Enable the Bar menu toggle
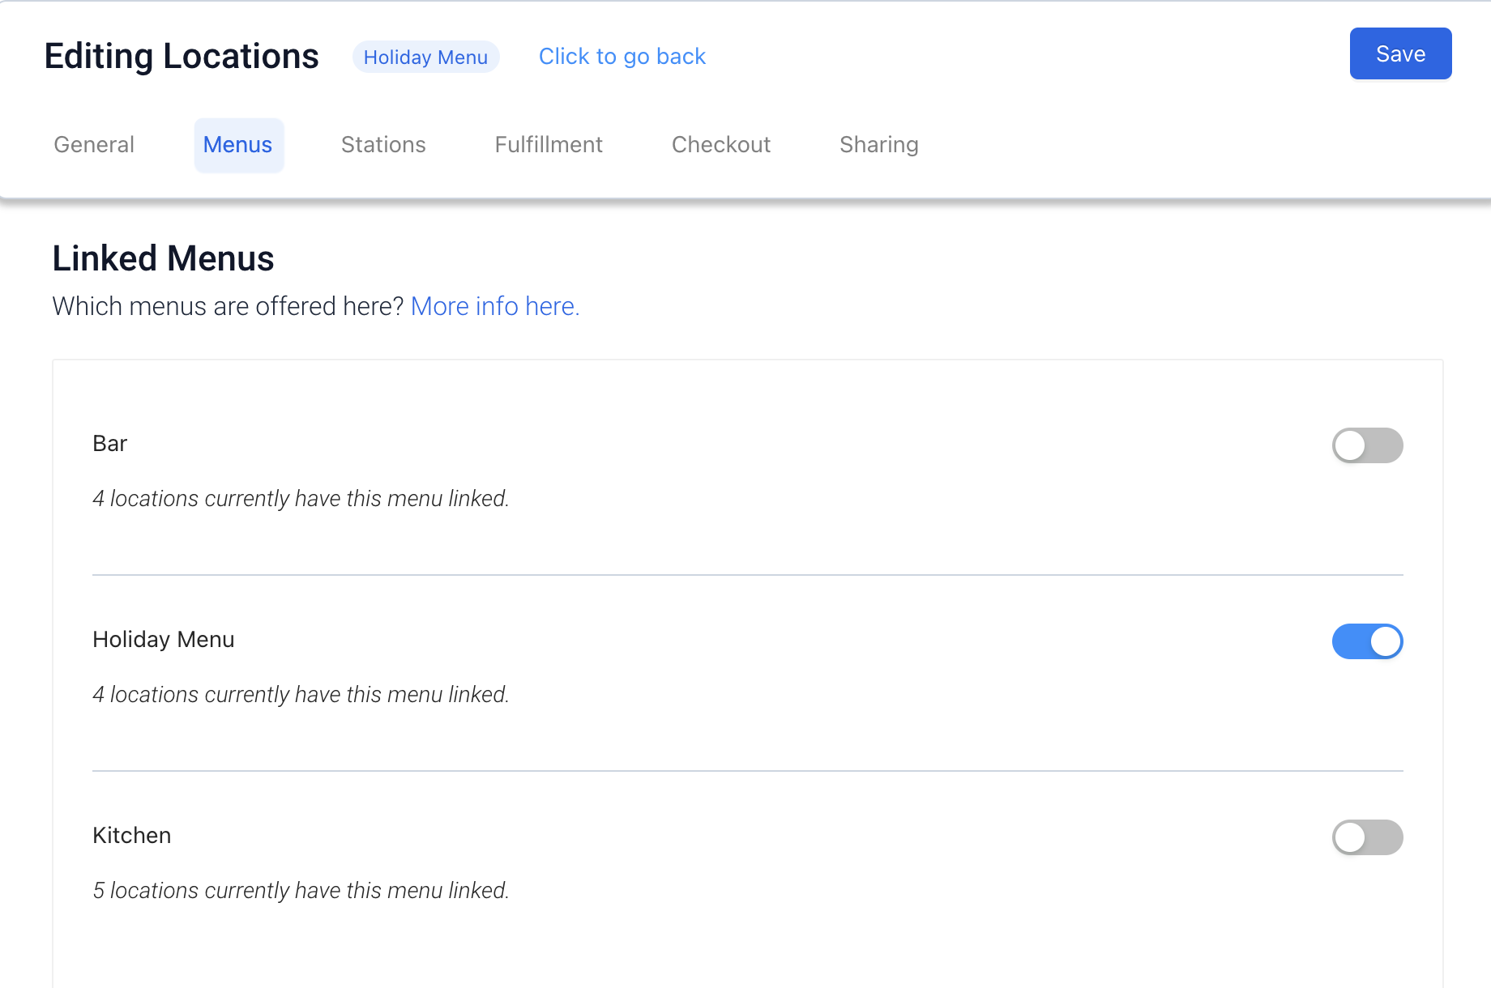The height and width of the screenshot is (988, 1491). point(1368,445)
